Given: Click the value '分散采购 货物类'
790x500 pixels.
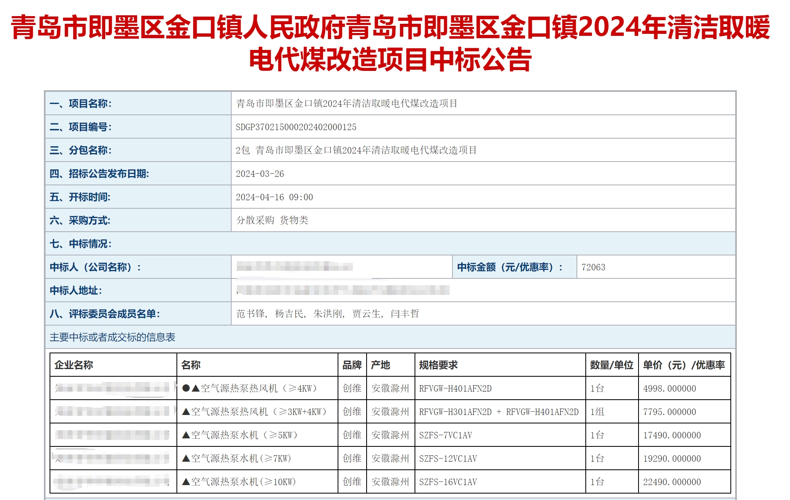Looking at the screenshot, I should coord(272,220).
